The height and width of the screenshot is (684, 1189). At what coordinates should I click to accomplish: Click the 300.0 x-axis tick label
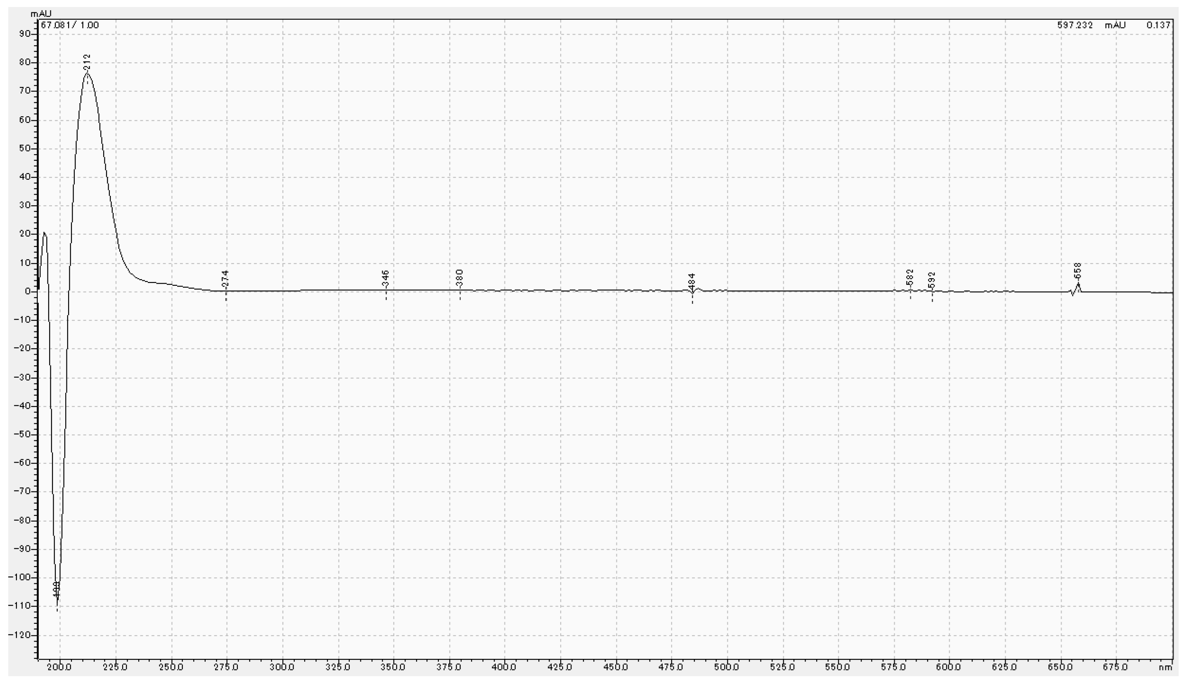(x=282, y=667)
